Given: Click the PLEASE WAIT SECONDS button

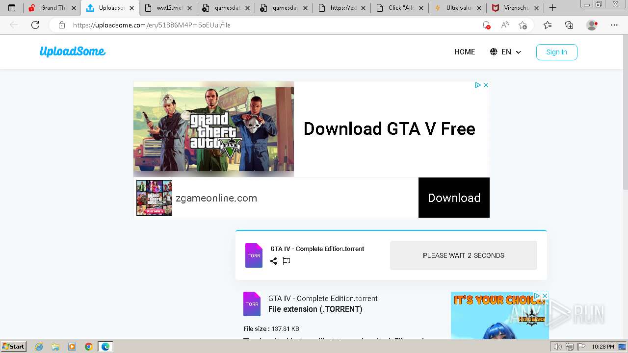Looking at the screenshot, I should tap(464, 255).
